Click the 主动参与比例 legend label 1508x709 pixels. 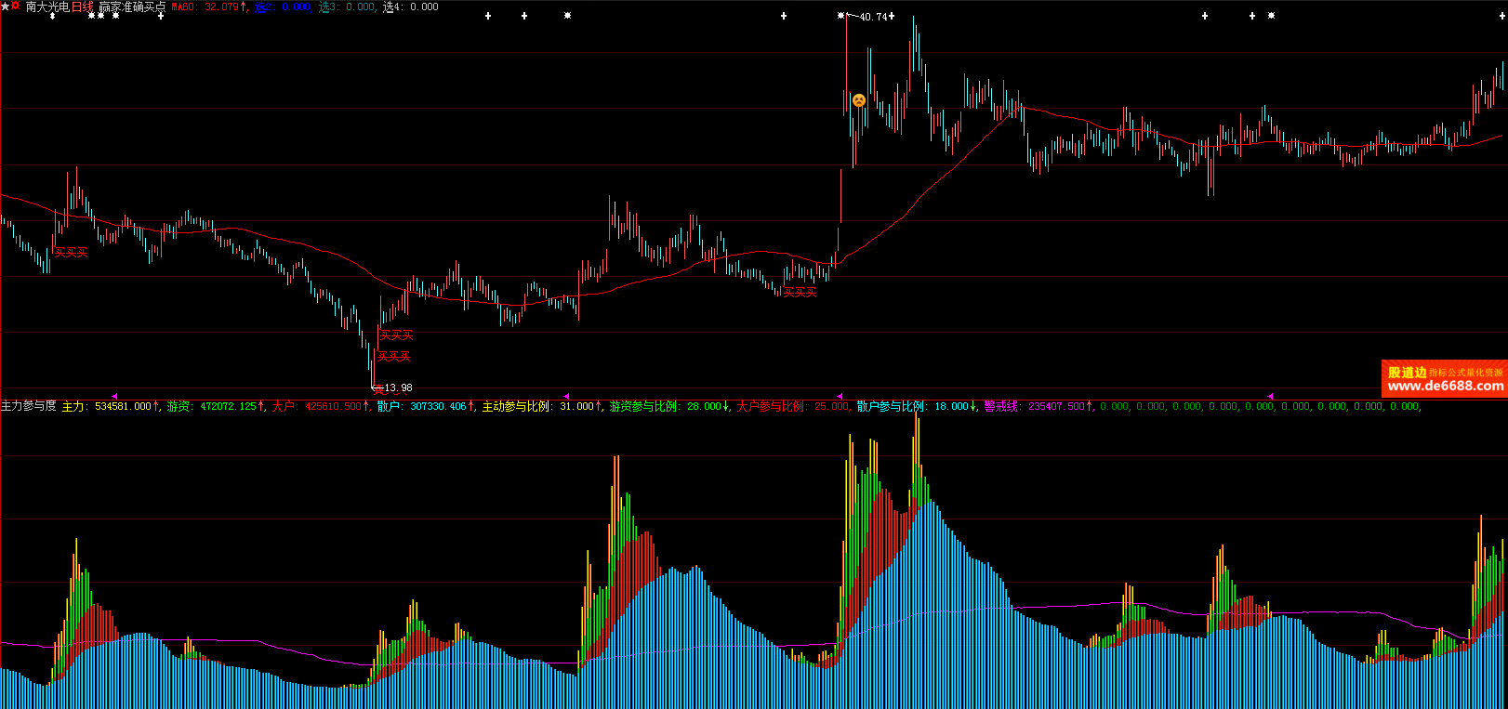pos(516,406)
